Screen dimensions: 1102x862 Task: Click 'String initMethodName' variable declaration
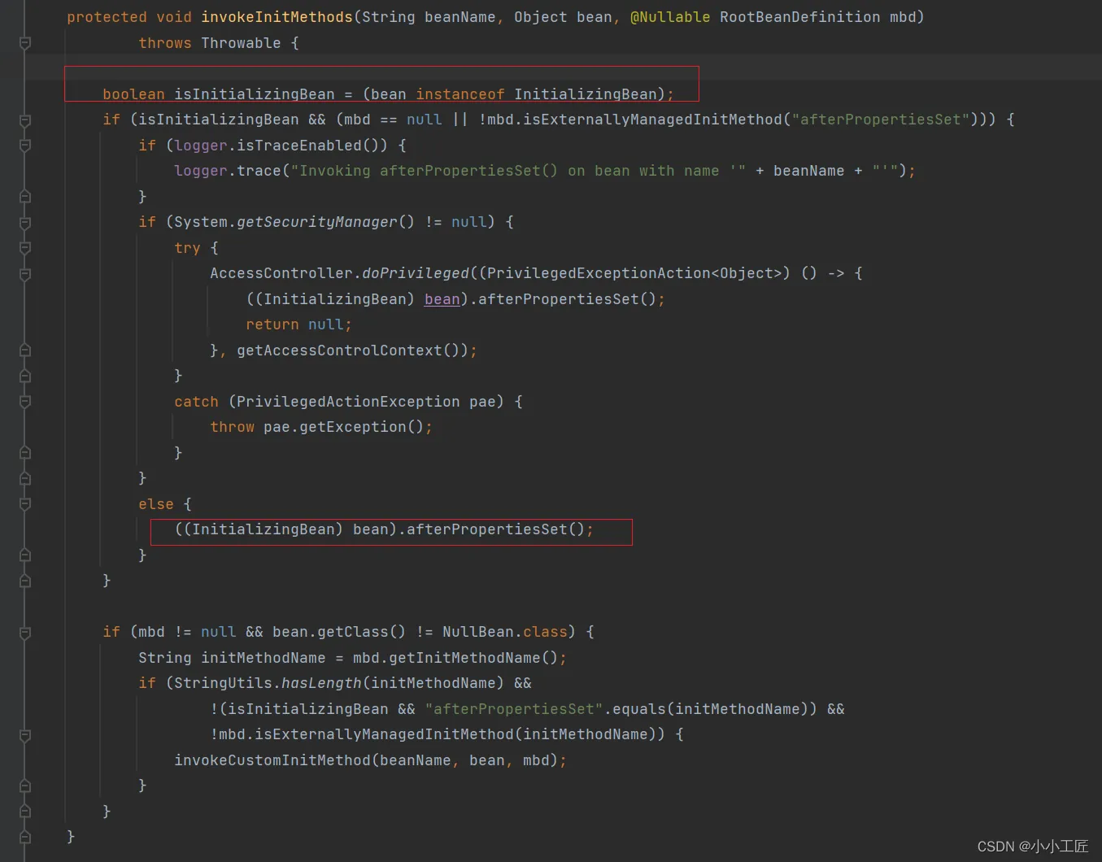tap(232, 658)
